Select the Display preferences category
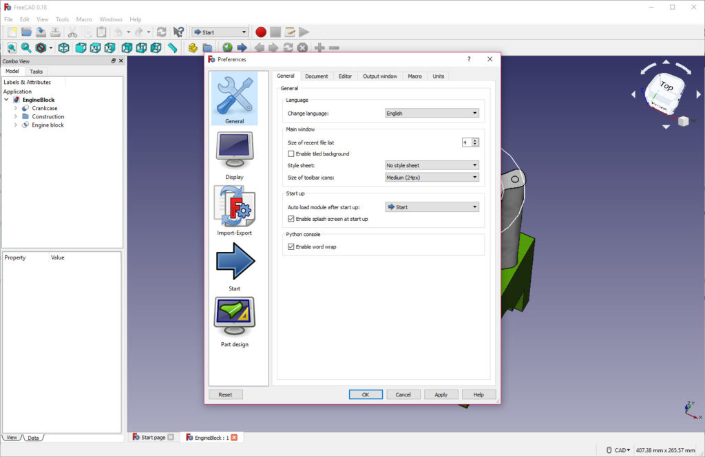This screenshot has height=457, width=705. tap(235, 156)
